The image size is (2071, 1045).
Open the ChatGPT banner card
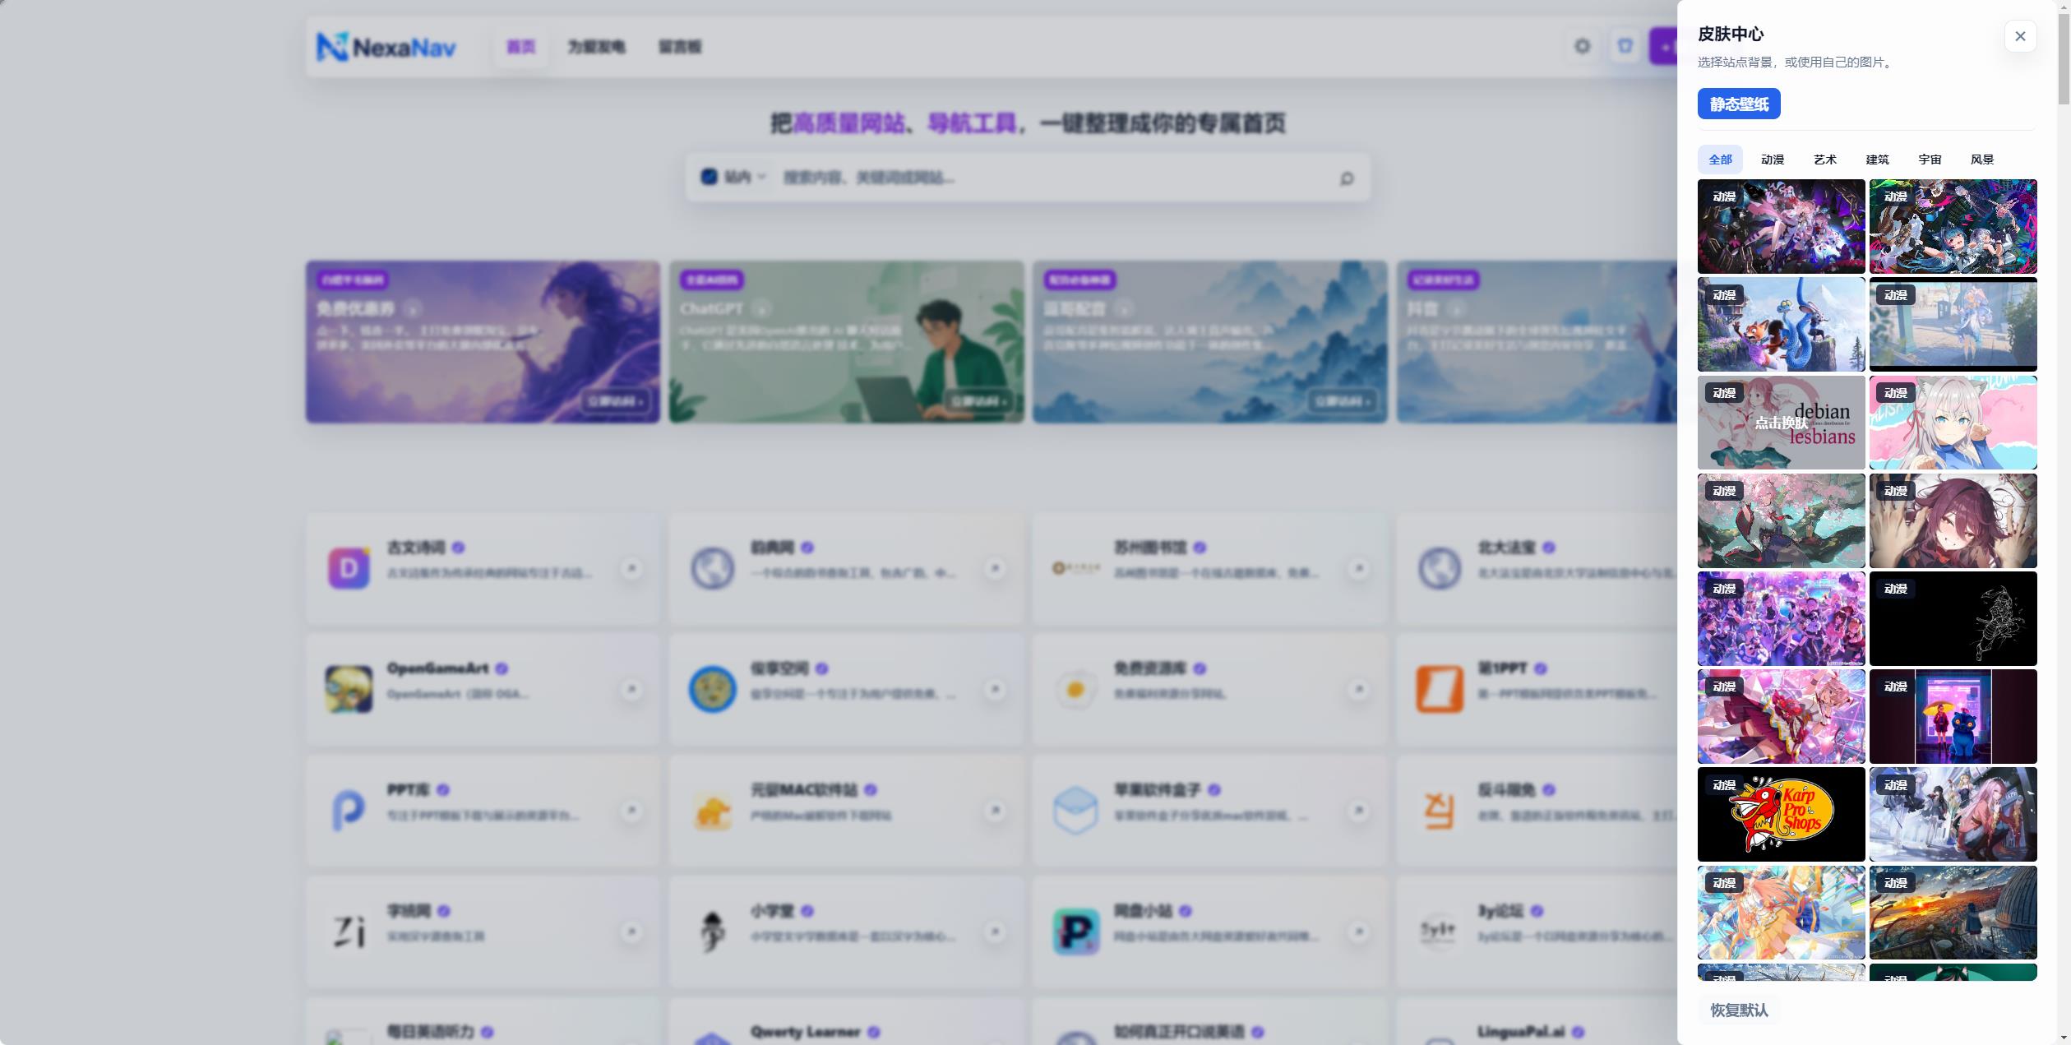point(846,342)
